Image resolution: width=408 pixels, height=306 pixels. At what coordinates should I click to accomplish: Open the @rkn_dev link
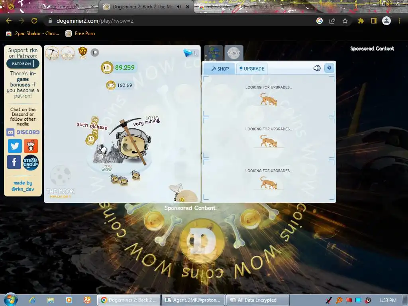click(23, 189)
